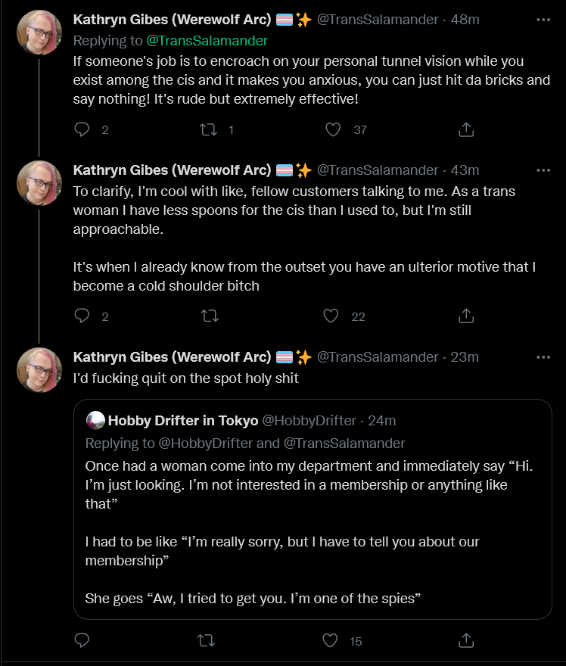Open Hobby Drifter in Tokyo profile name
Screen dimensions: 566x666
(x=183, y=421)
